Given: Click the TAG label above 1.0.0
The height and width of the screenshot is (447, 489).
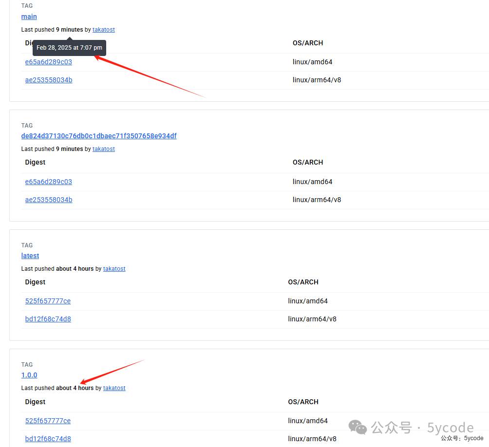Looking at the screenshot, I should pos(27,365).
